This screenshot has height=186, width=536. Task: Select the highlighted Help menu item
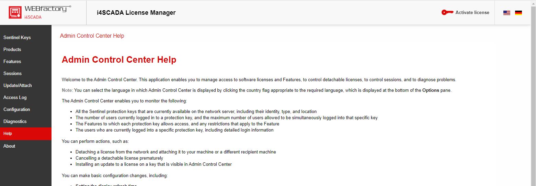(26, 134)
